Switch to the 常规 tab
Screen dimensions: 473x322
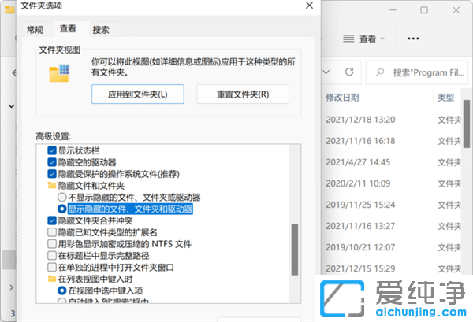(35, 30)
